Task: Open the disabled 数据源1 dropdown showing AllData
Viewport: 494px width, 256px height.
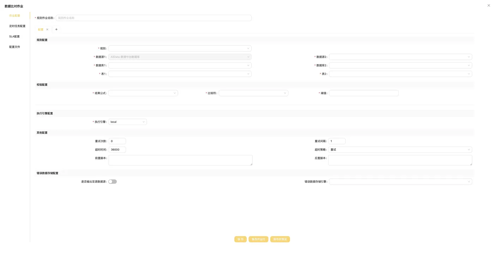Action: [180, 57]
